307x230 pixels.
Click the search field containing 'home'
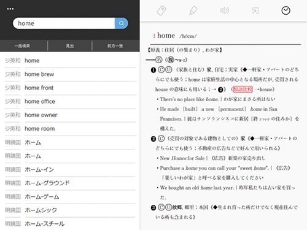point(64,23)
